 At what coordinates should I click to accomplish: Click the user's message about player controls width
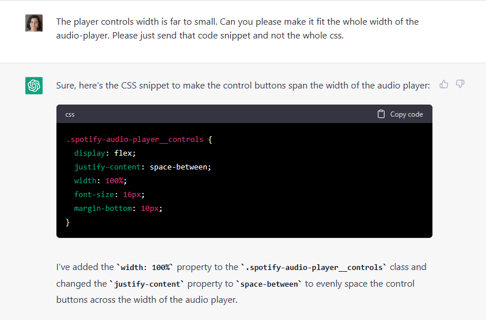click(x=237, y=29)
